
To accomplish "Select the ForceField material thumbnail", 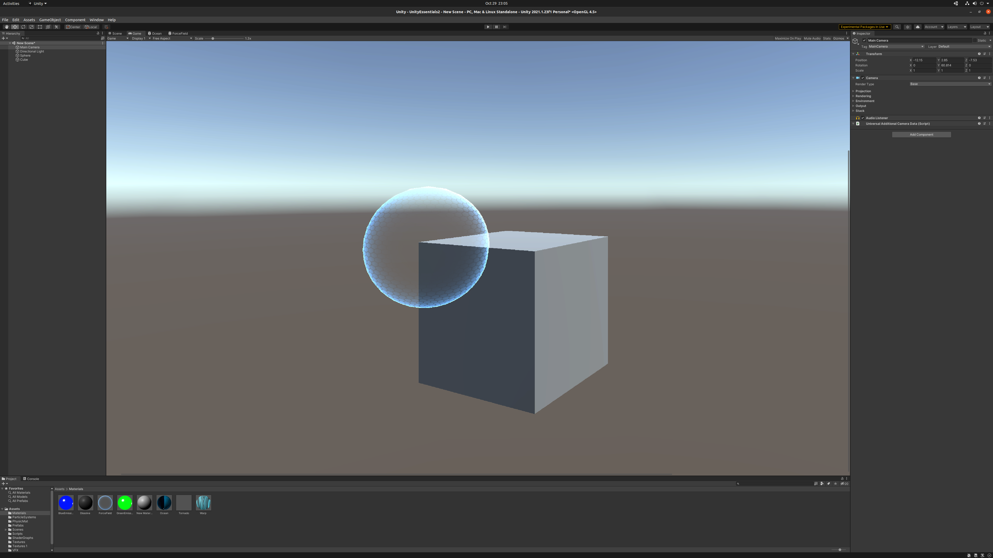I will coord(105,503).
